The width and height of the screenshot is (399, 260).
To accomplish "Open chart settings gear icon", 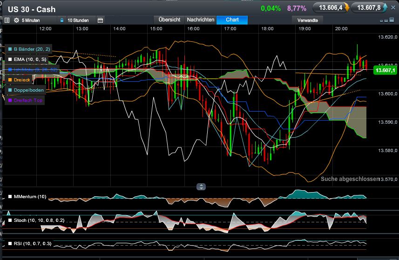I will [x=17, y=20].
